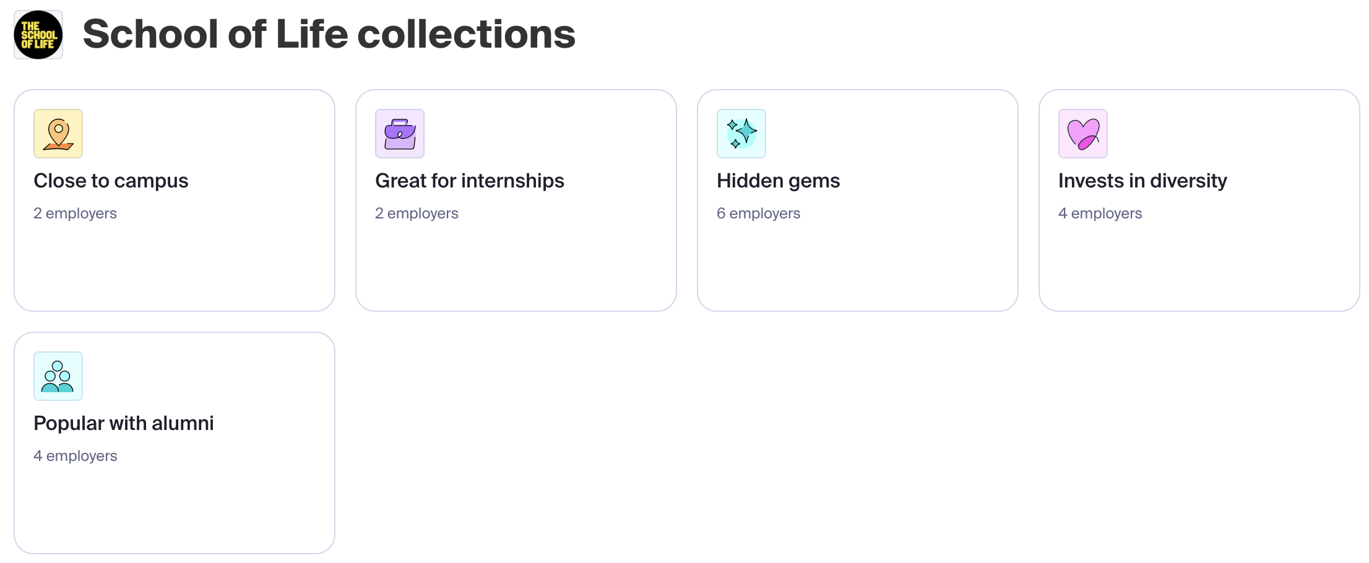
Task: Click the 2 employers text under Great for internships
Action: pos(417,213)
